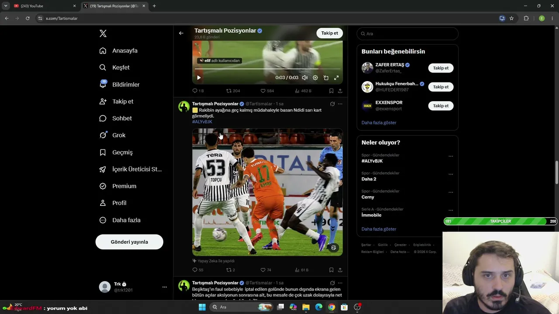Open File Explorer from the taskbar
This screenshot has width=559, height=314.
[x=306, y=307]
